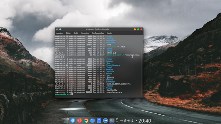Open the blue file manager icon

coord(93,121)
